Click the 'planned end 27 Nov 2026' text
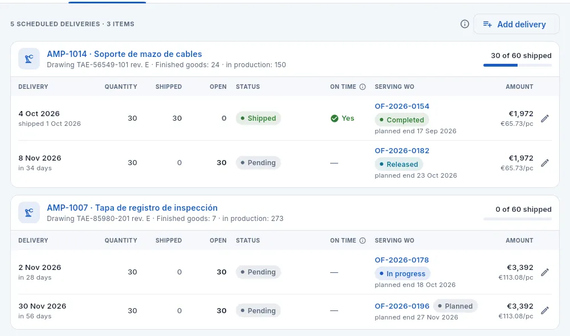 (417, 317)
